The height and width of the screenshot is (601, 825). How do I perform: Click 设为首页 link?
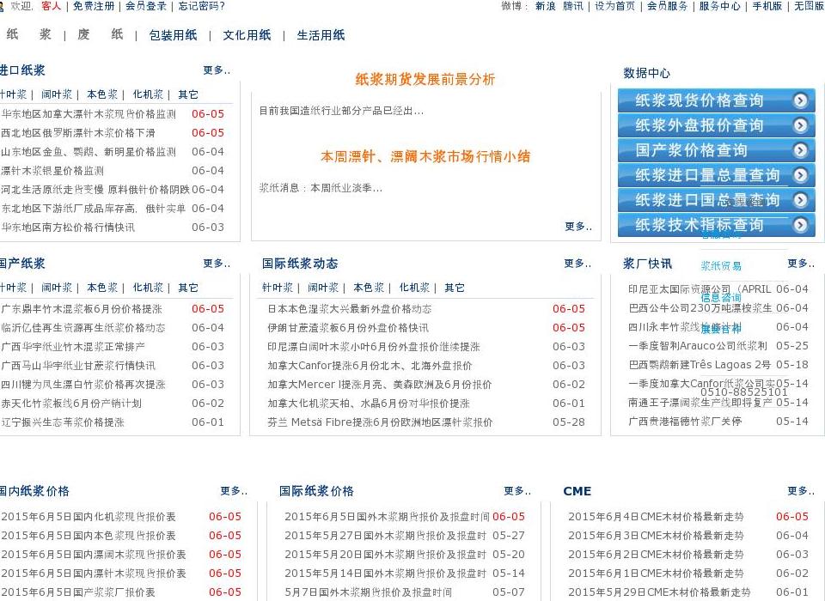coord(614,6)
